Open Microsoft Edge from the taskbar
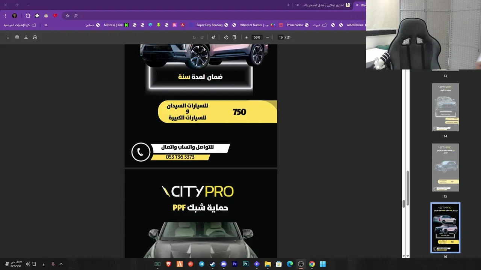This screenshot has height=270, width=481. pos(290,264)
